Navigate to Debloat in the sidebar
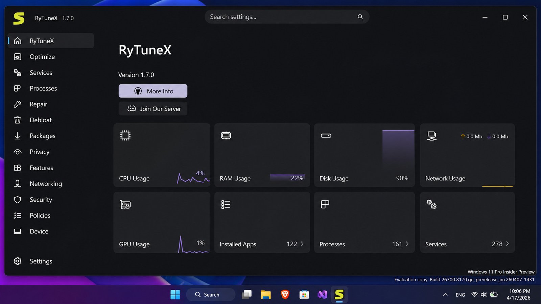The image size is (541, 304). pyautogui.click(x=51, y=120)
